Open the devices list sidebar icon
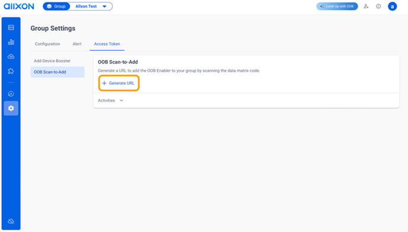 click(x=11, y=27)
